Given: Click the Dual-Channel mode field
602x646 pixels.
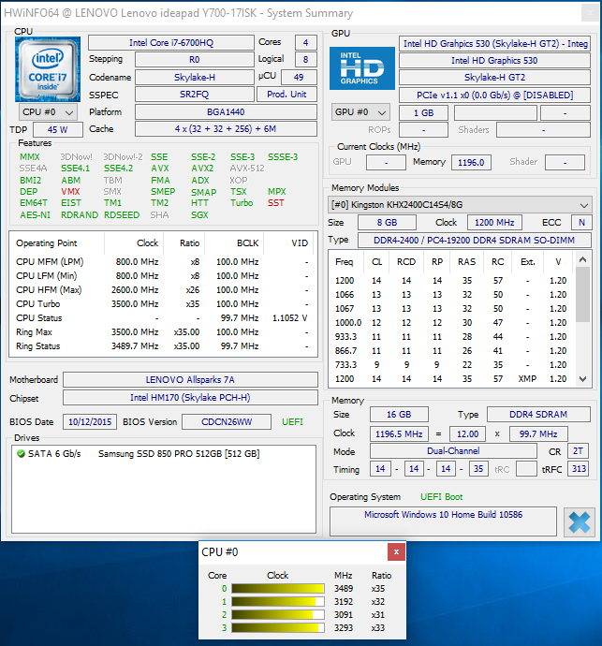Looking at the screenshot, I should [x=453, y=451].
